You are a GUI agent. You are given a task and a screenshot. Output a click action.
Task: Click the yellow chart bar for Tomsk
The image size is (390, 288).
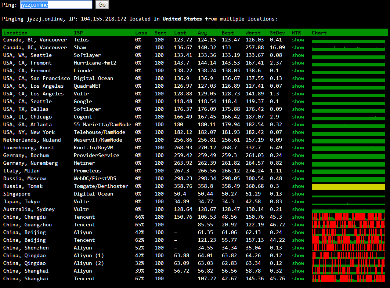[348, 187]
